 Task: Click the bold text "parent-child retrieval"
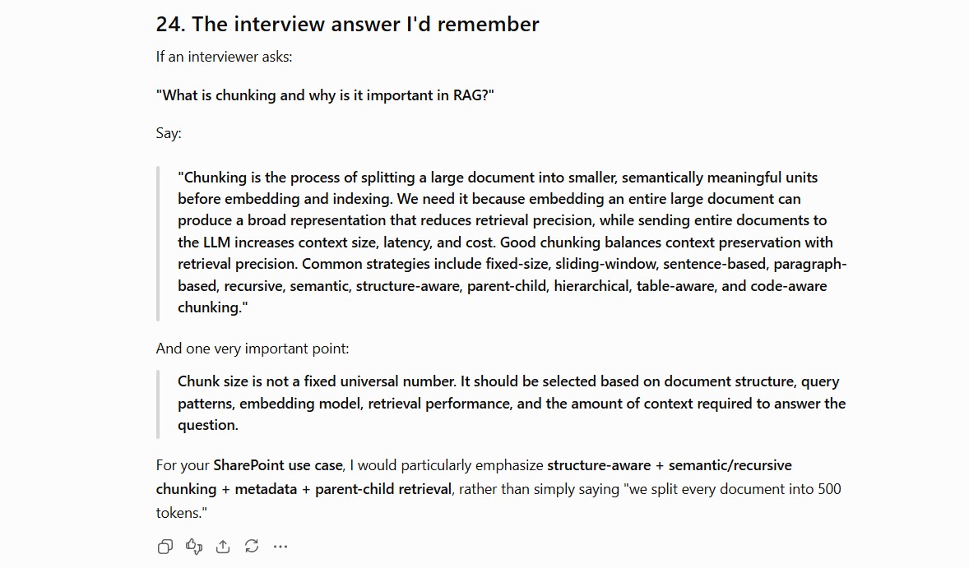(x=383, y=489)
